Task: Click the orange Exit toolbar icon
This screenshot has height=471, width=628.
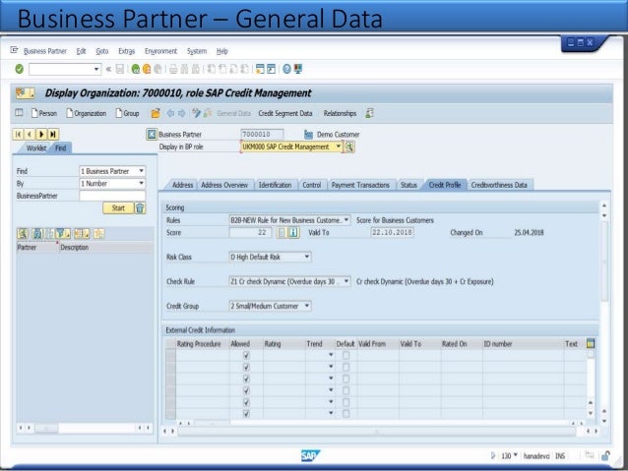Action: pyautogui.click(x=147, y=69)
